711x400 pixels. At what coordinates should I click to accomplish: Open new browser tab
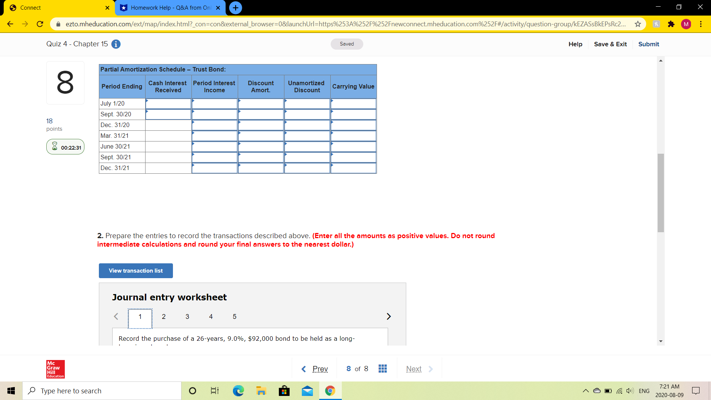(236, 8)
